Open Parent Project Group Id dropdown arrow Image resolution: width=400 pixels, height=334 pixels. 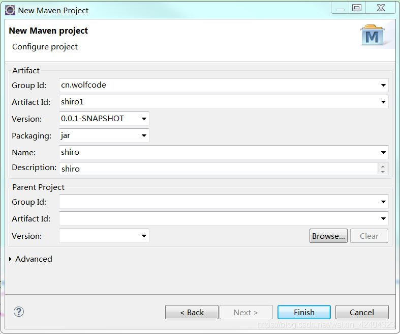tap(383, 202)
